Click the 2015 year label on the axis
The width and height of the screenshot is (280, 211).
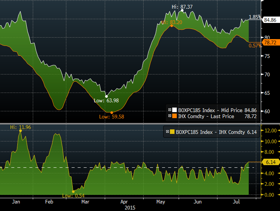pos(130,207)
